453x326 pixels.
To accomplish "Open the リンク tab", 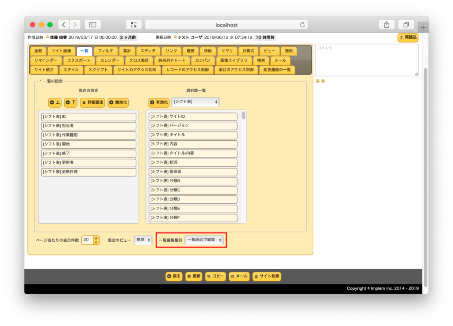I will [171, 51].
